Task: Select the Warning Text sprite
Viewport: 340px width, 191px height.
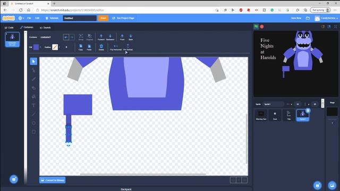Action: 261,115
